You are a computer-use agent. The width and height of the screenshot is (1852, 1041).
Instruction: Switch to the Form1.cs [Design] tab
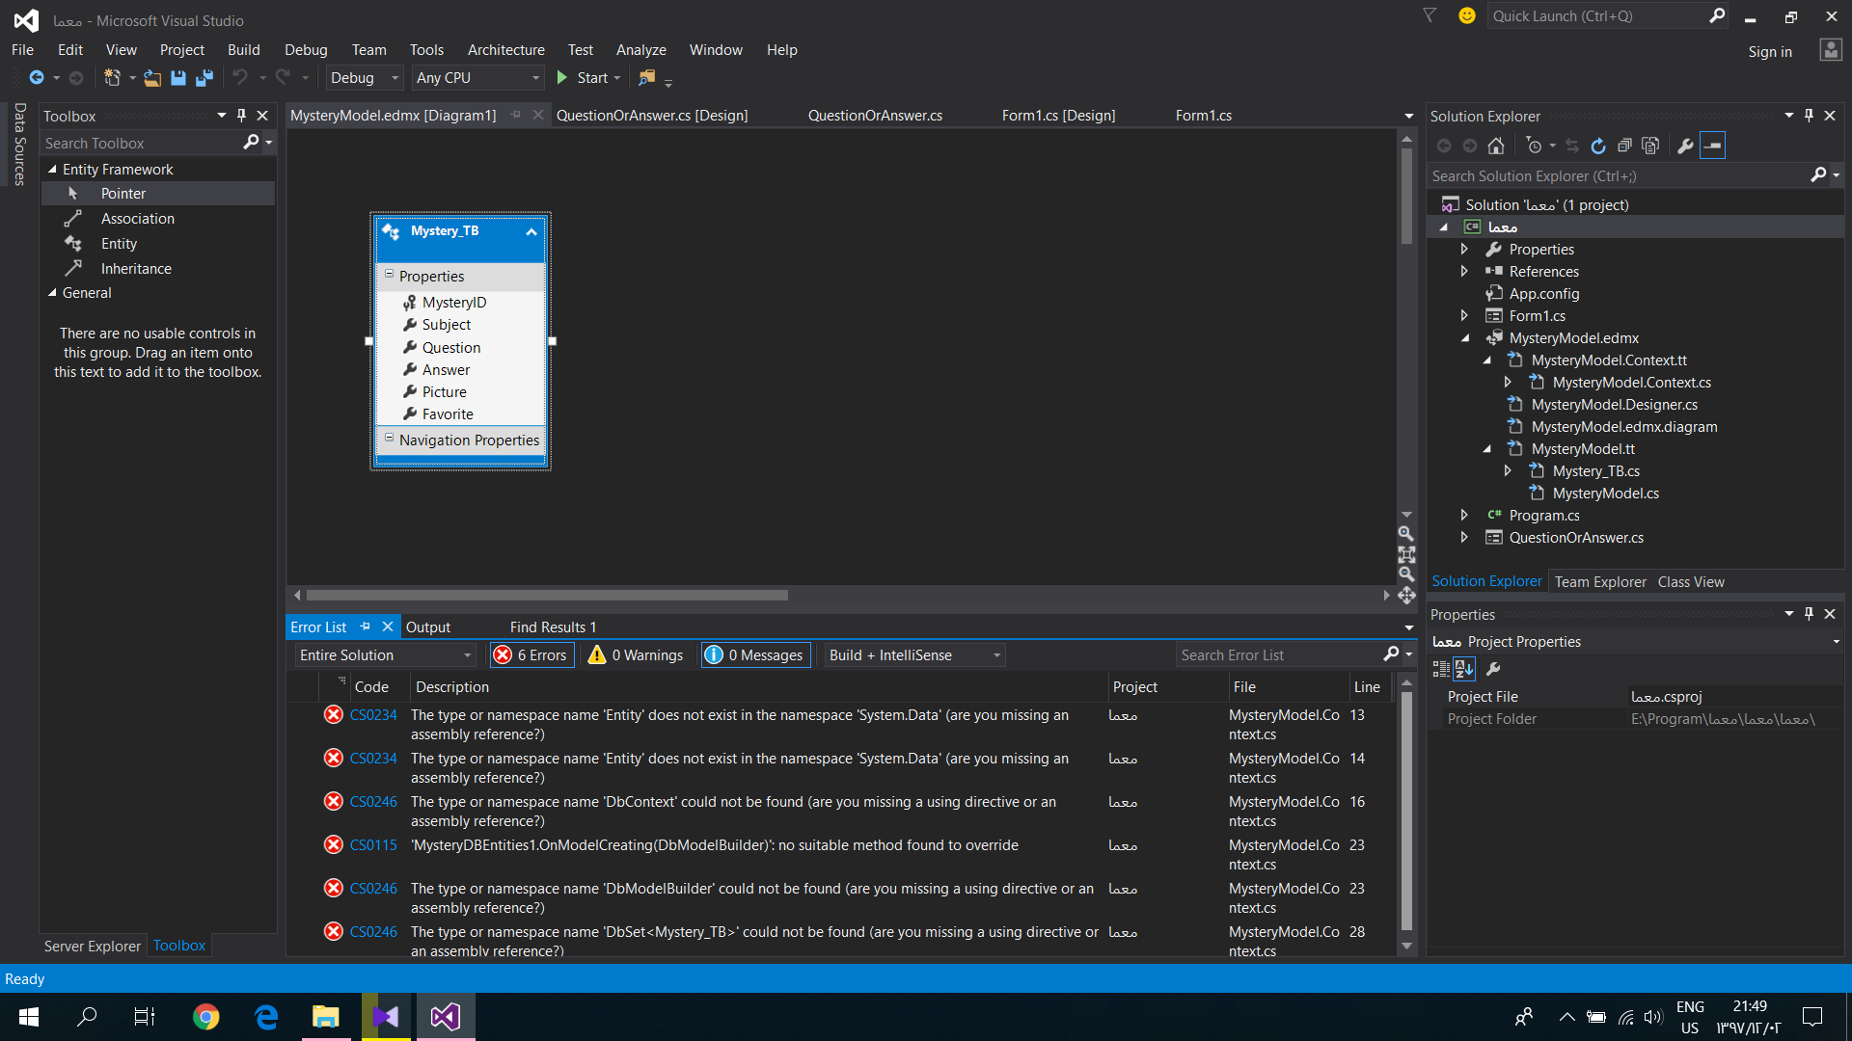pyautogui.click(x=1058, y=116)
